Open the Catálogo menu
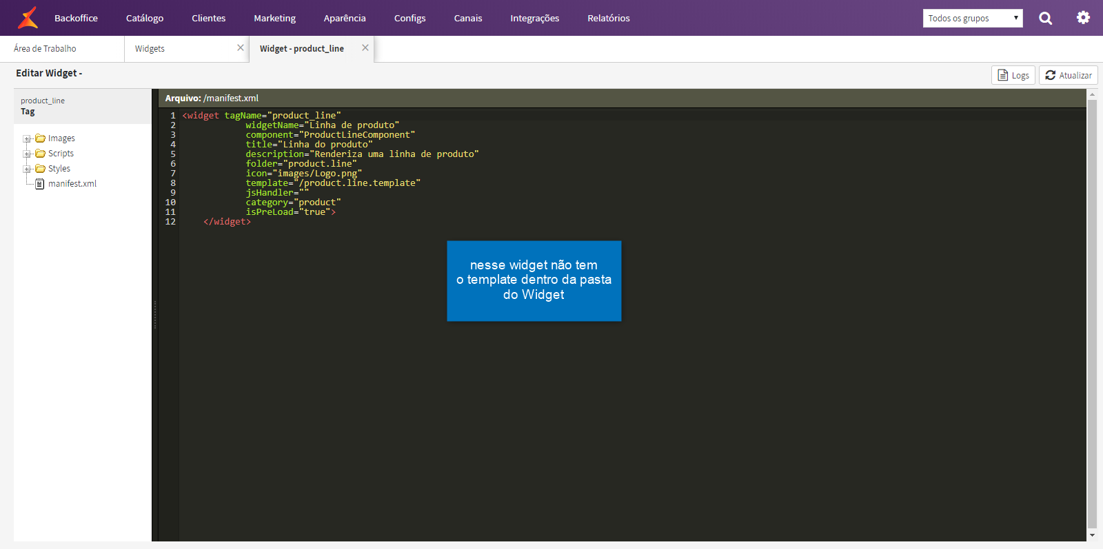The height and width of the screenshot is (549, 1103). (x=145, y=19)
